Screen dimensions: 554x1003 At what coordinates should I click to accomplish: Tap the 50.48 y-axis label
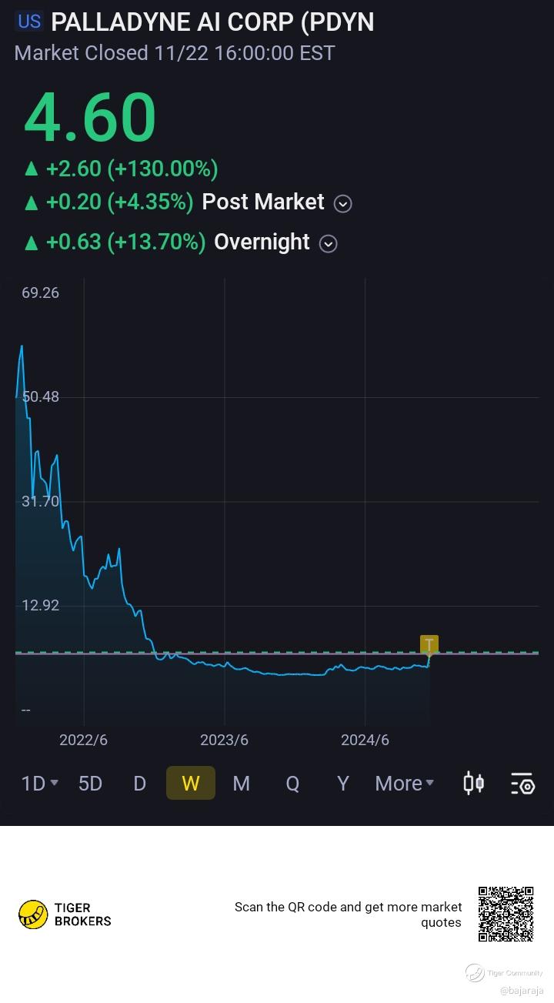(x=40, y=397)
